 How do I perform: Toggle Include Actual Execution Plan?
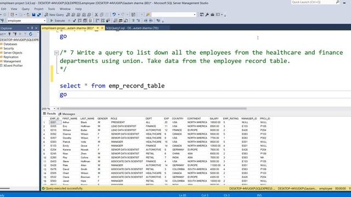click(x=98, y=21)
